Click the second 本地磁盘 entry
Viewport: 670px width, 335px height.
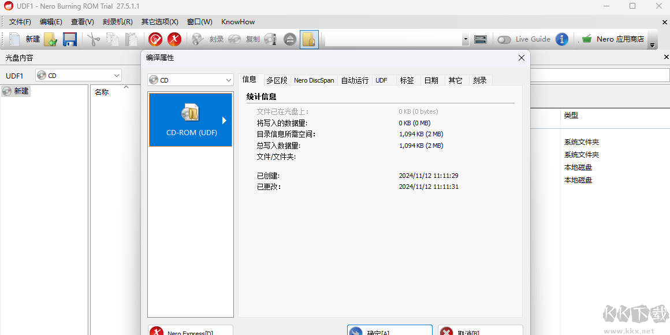click(x=578, y=180)
